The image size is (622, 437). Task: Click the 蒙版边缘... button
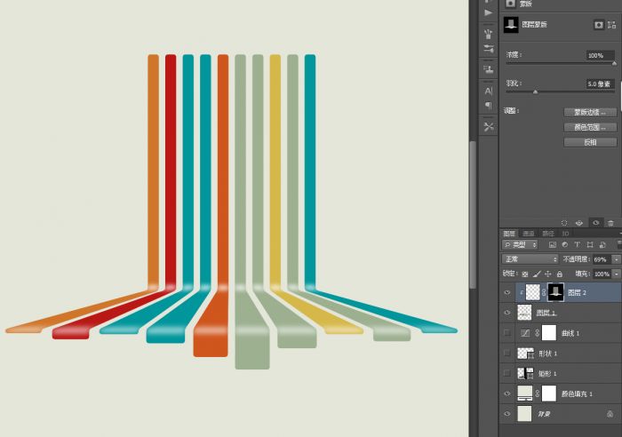click(590, 112)
